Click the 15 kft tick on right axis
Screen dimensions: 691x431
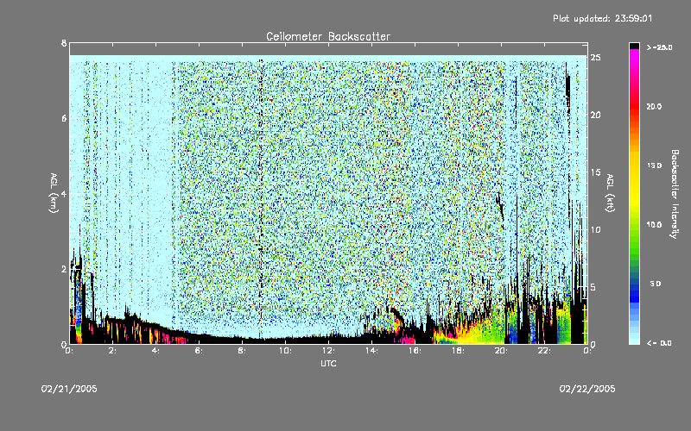coord(596,172)
